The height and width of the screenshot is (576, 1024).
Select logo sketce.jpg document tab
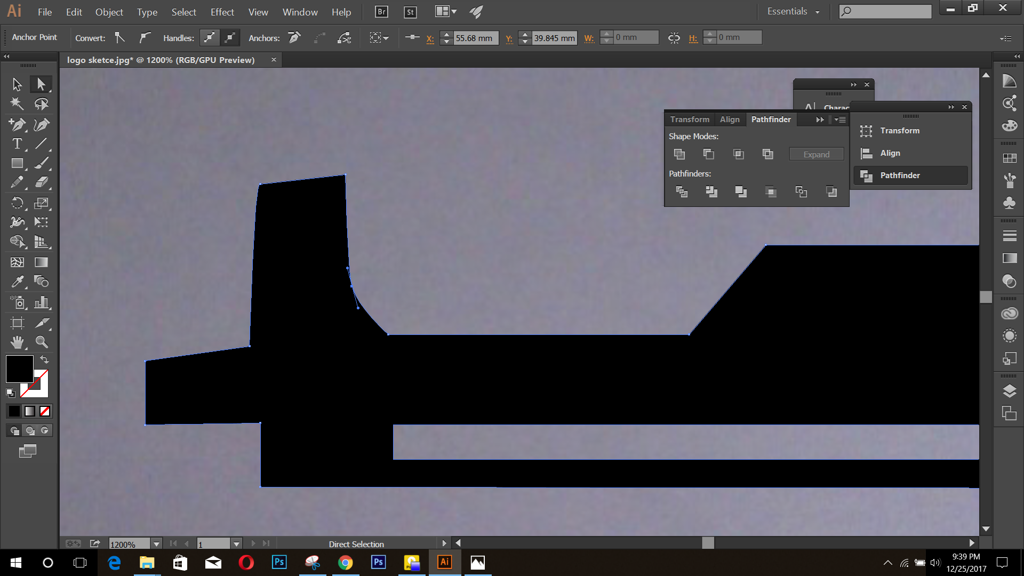tap(161, 60)
